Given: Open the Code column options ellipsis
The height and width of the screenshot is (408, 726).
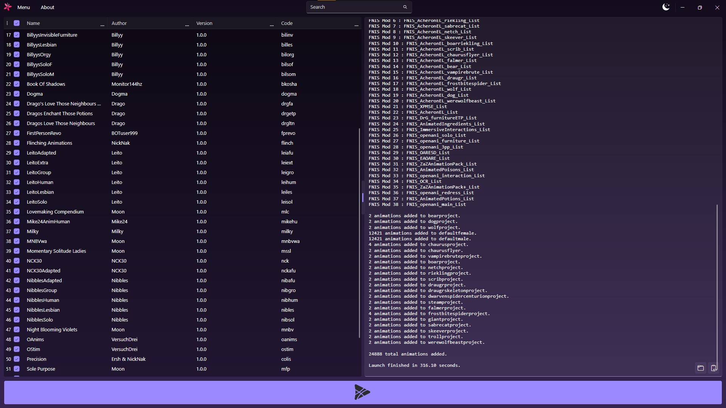Looking at the screenshot, I should pyautogui.click(x=356, y=25).
